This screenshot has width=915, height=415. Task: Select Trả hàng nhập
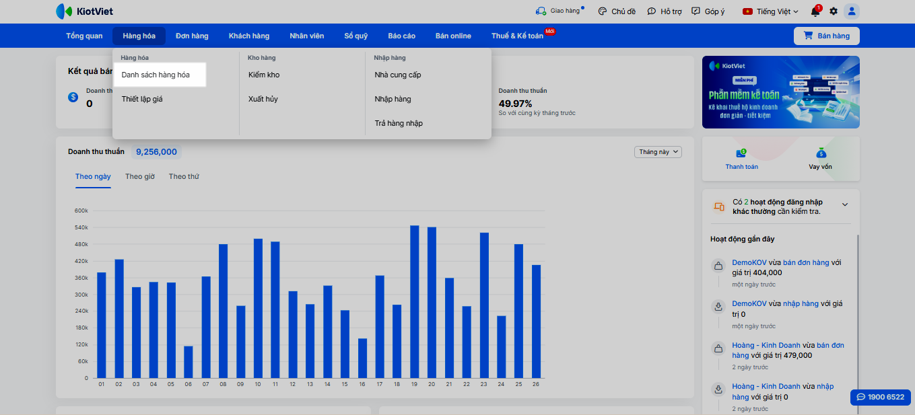(x=399, y=123)
